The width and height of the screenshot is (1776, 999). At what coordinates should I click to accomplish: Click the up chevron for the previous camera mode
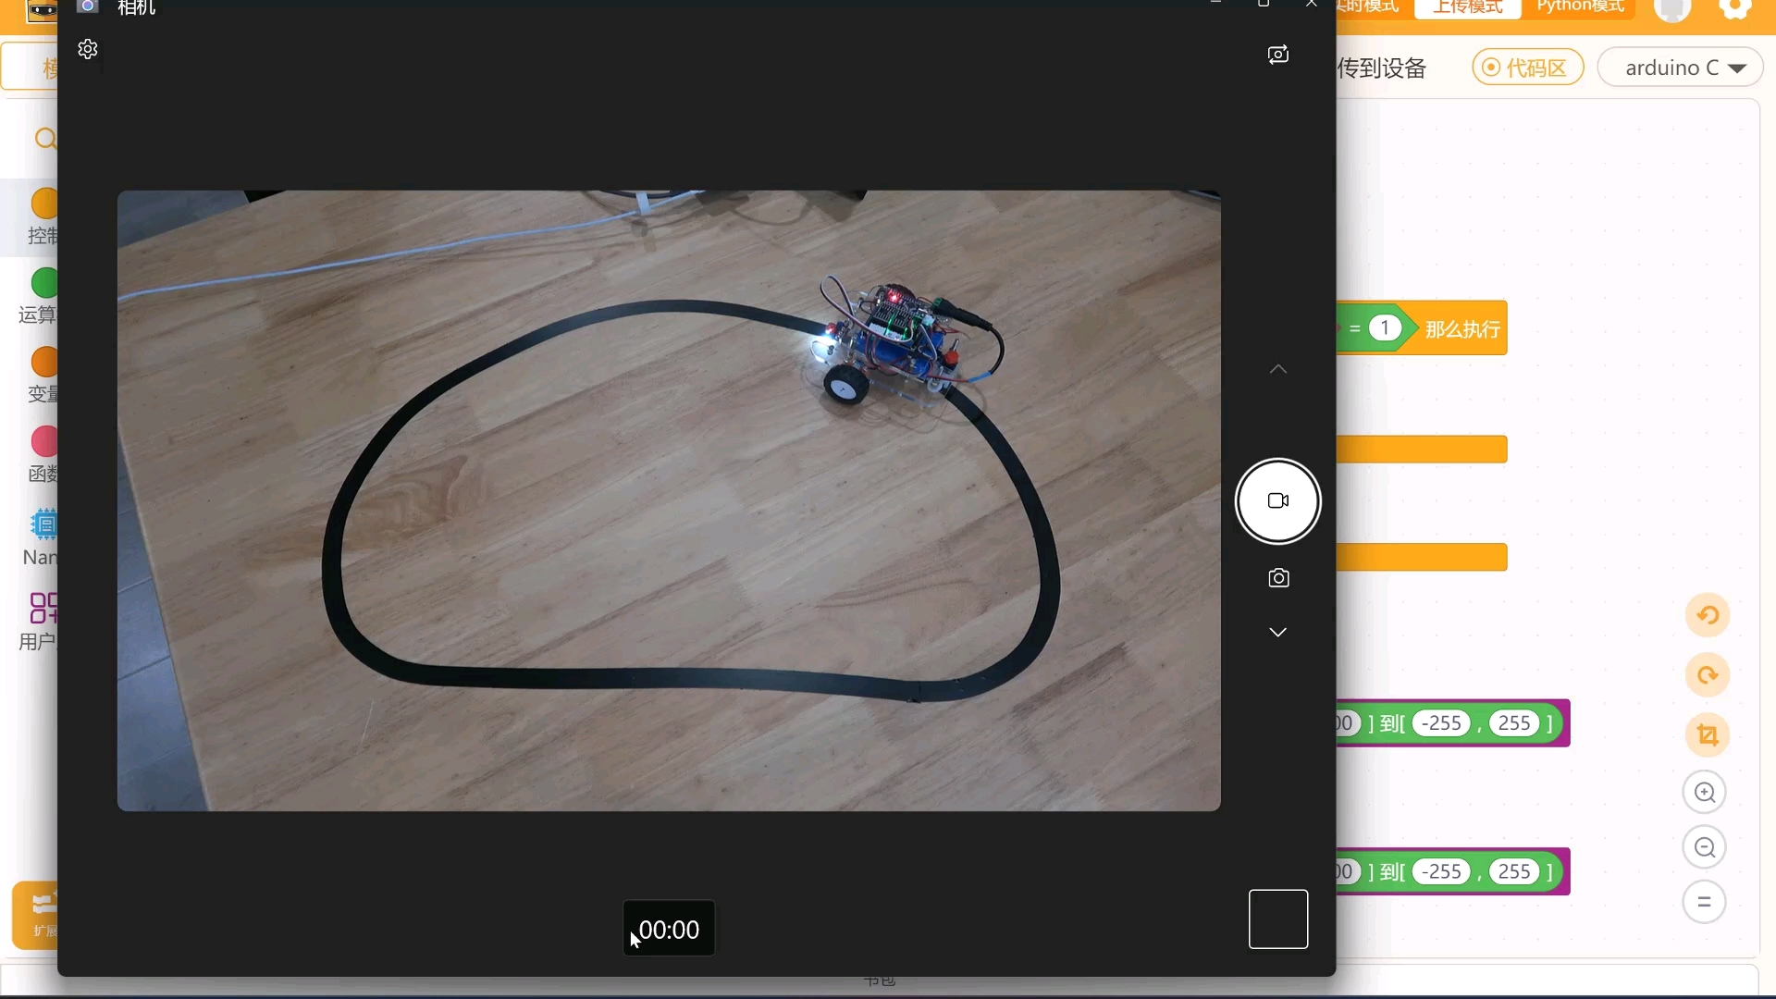point(1277,369)
